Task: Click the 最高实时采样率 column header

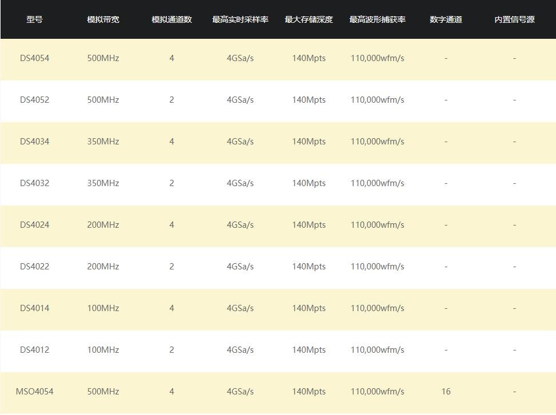Action: tap(241, 19)
